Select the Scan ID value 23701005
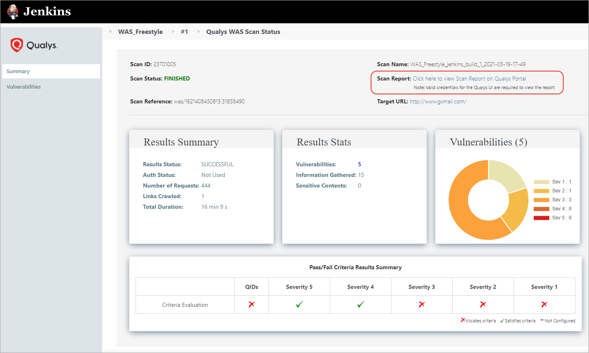This screenshot has height=353, width=589. point(164,64)
